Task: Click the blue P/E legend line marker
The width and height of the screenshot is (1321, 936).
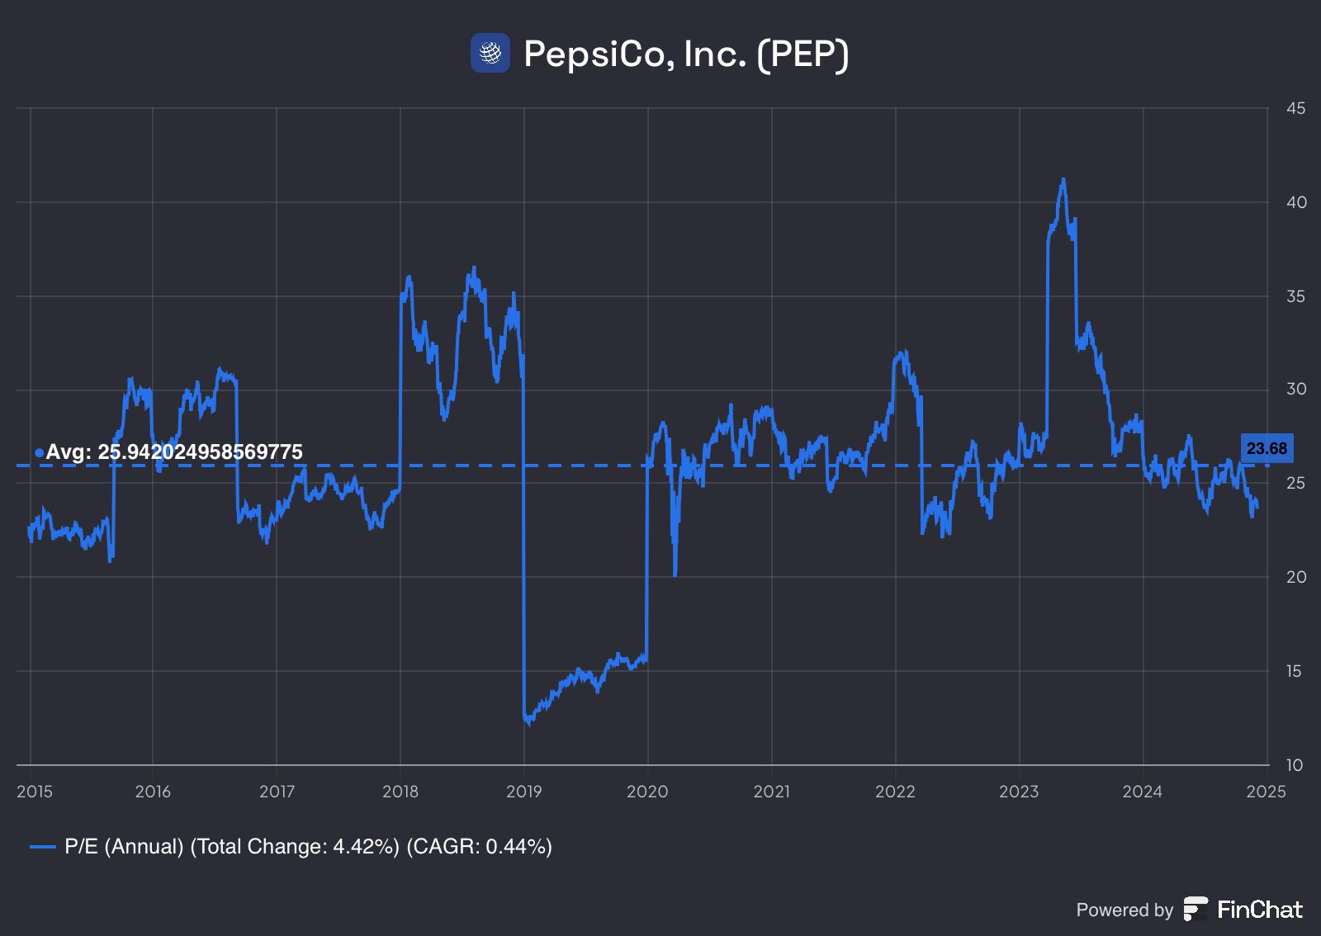Action: click(42, 847)
